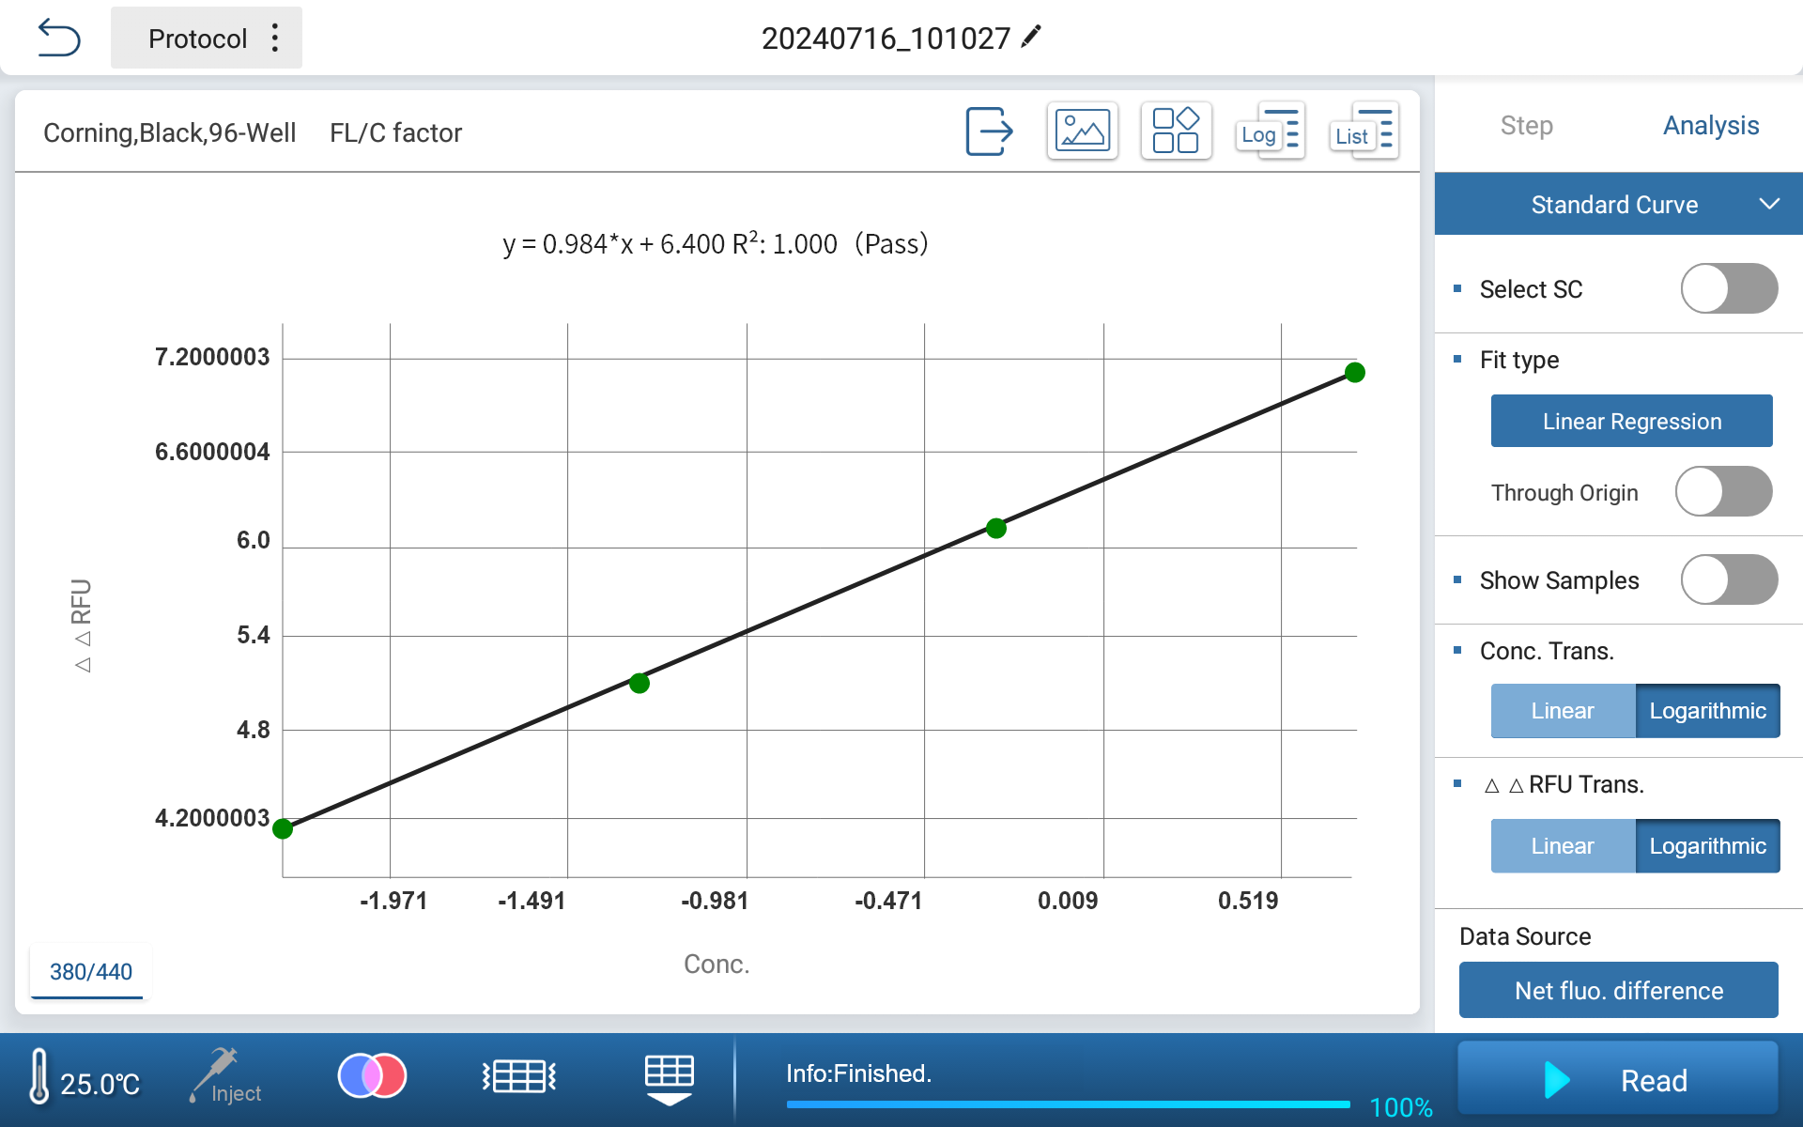Start measurement with the Read button

point(1617,1079)
